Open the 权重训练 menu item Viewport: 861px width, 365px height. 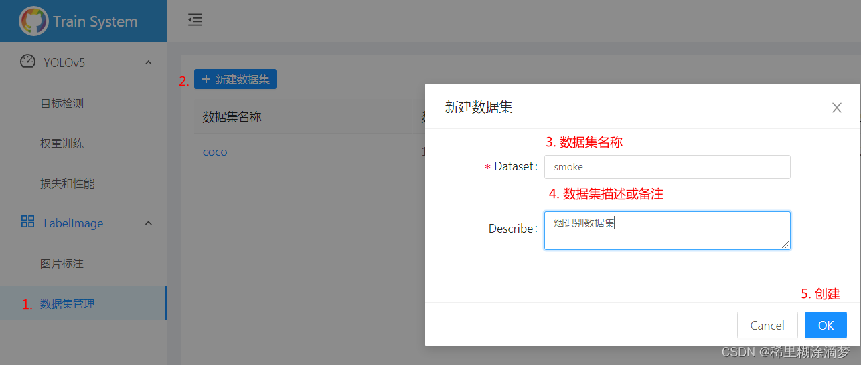point(62,144)
